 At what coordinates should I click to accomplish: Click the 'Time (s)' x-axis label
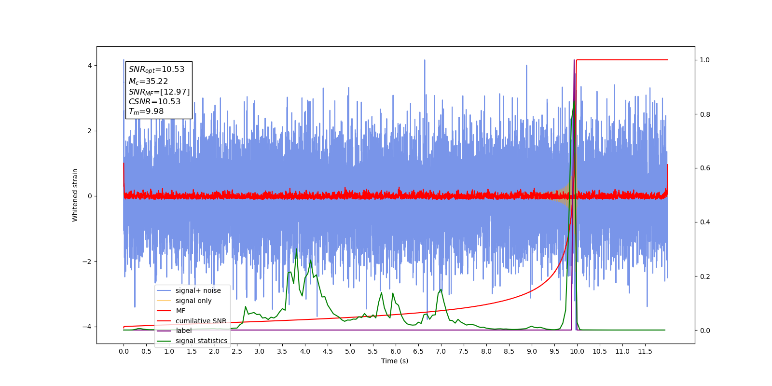pos(395,361)
